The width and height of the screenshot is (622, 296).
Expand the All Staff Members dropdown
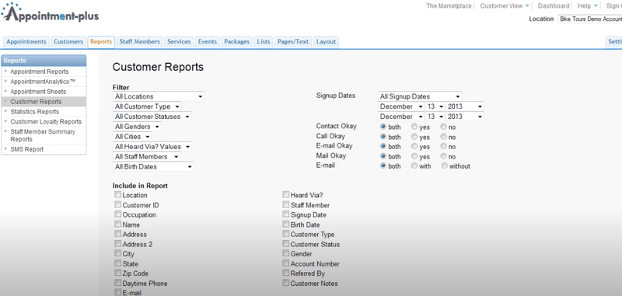(146, 157)
